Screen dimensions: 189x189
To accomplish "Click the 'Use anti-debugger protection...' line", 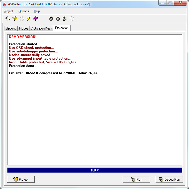I will click(33, 51).
